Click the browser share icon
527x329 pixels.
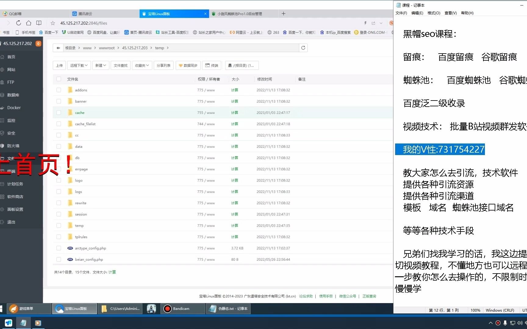pos(373,23)
